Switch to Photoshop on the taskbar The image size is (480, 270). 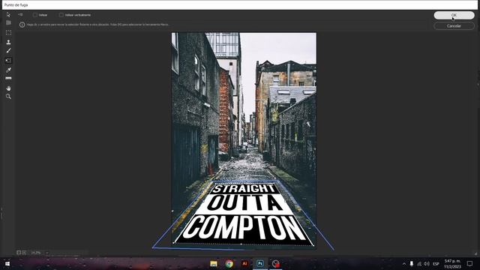click(260, 263)
